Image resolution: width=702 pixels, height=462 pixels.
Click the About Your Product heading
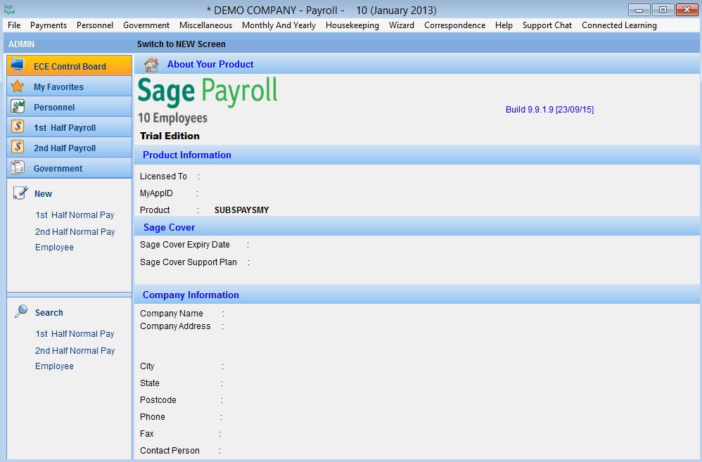[210, 64]
